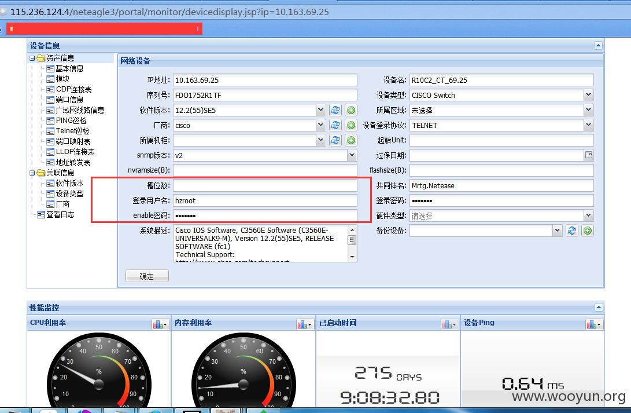
Task: Open 已启动时间 chart options
Action: click(x=449, y=324)
